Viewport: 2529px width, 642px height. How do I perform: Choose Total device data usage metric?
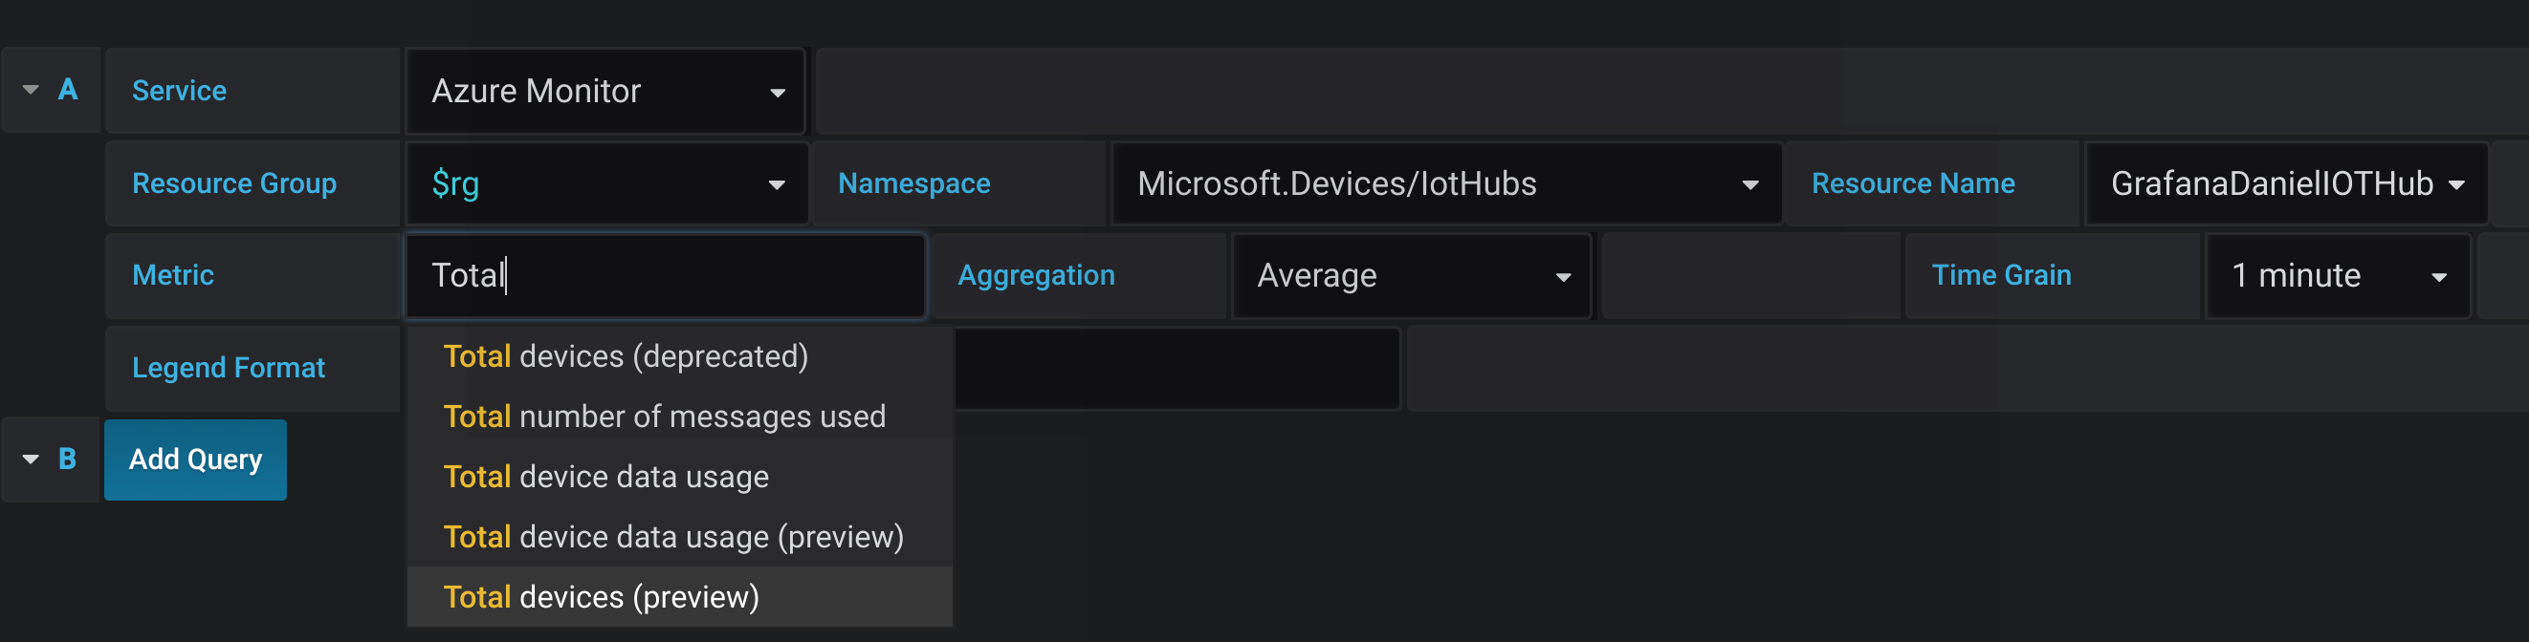point(679,478)
